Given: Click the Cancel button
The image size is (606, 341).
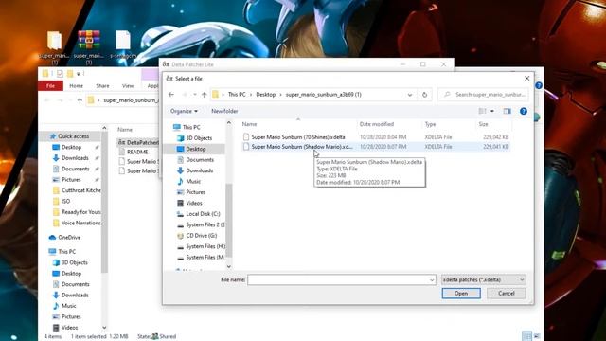Looking at the screenshot, I should [506, 294].
